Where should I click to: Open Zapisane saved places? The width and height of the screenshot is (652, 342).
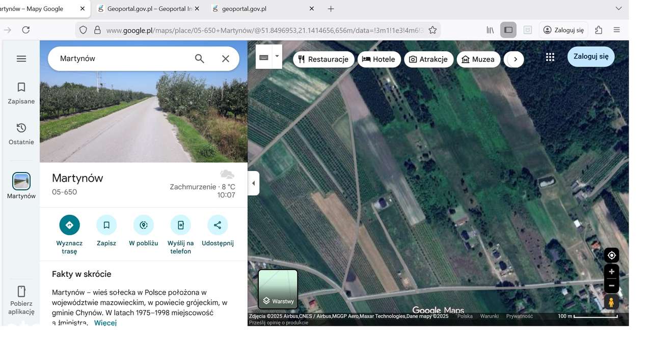point(21,93)
